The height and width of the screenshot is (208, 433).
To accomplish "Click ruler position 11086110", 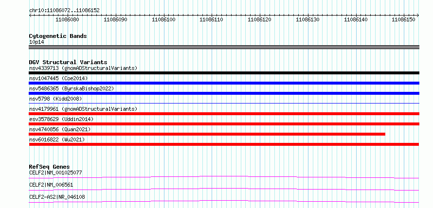I will [x=212, y=19].
